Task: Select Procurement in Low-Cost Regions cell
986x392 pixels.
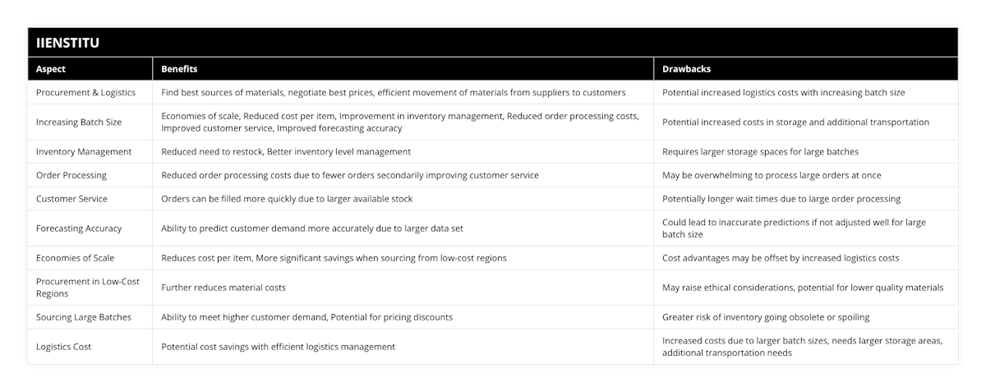Action: coord(88,288)
